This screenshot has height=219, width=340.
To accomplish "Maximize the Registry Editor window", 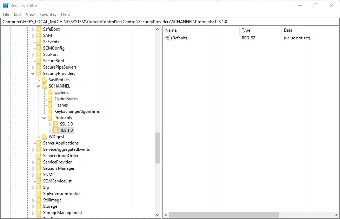I will pos(315,5).
